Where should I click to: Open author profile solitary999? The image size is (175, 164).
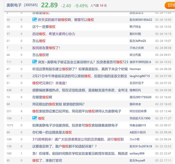[x=137, y=154]
